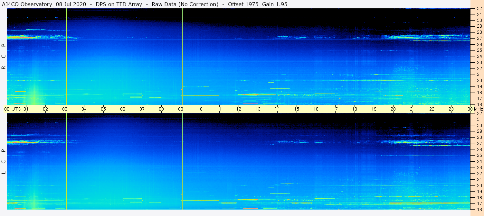This screenshot has height=216, width=484.
Task: Click the 17 MHz label on RCP frequency scale
Action: point(479,98)
